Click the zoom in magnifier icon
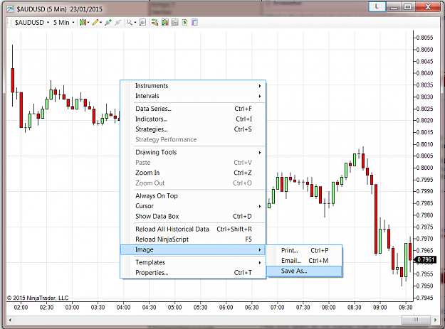The width and height of the screenshot is (445, 329). [108, 22]
